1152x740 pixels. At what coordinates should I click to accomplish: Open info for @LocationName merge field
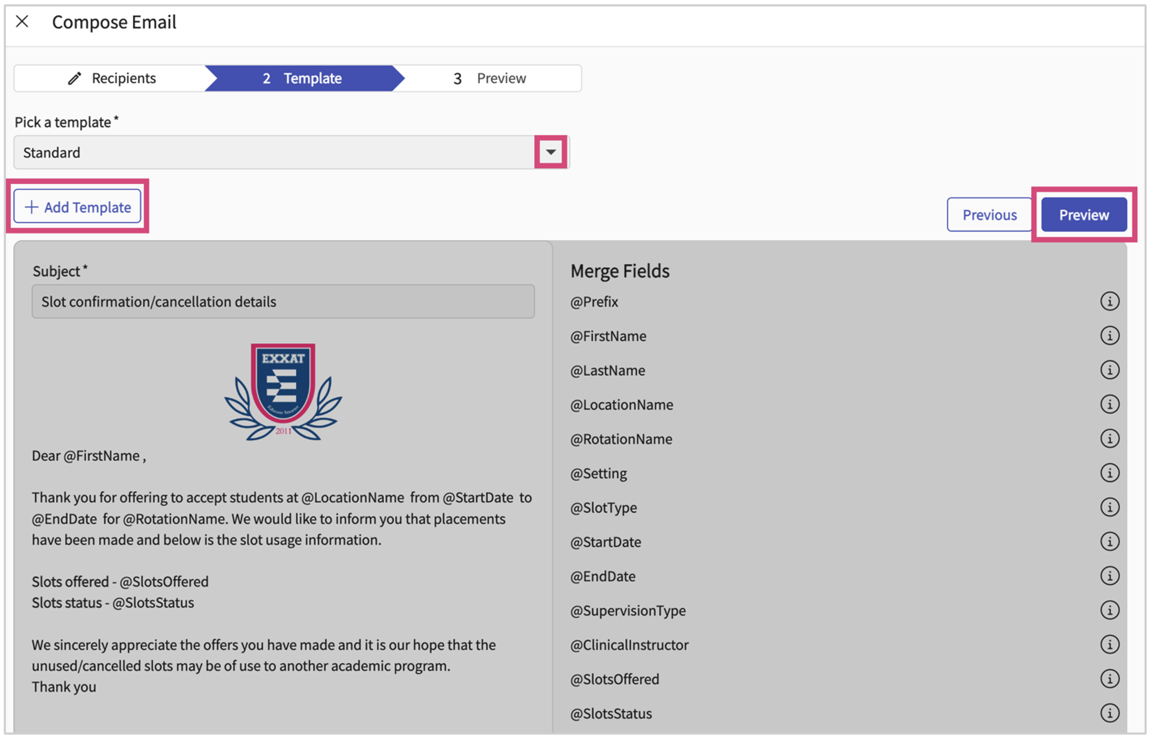1109,404
